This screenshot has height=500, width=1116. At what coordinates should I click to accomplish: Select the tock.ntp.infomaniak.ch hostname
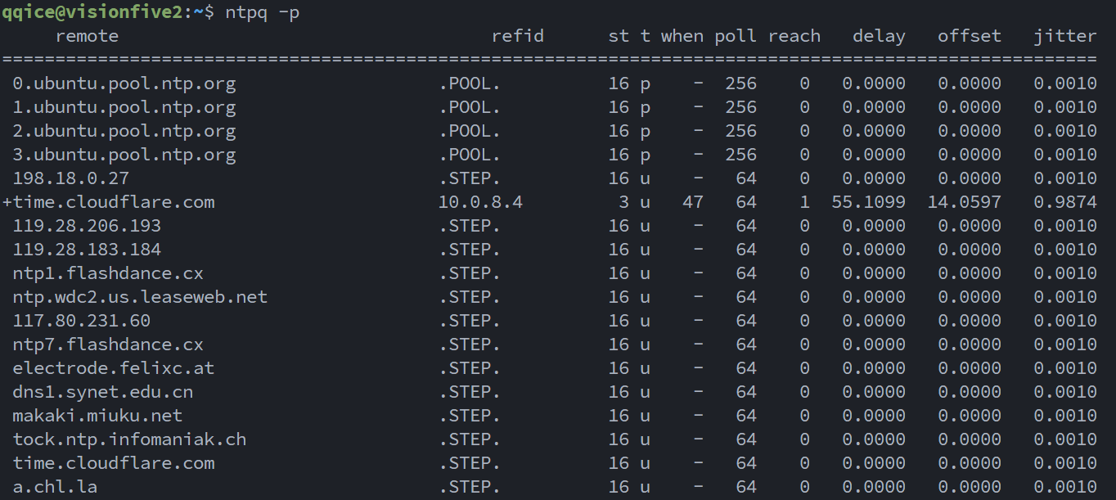pyautogui.click(x=129, y=439)
